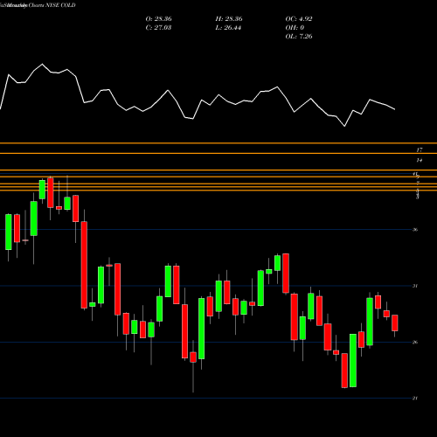
Task: Click the highest peak of the white indicator line
Action: pyautogui.click(x=42, y=64)
